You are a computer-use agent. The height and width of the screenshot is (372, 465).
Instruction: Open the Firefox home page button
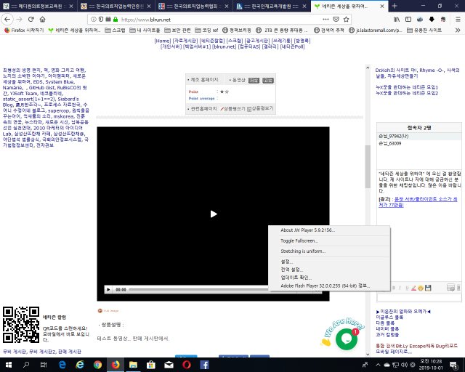pos(42,20)
